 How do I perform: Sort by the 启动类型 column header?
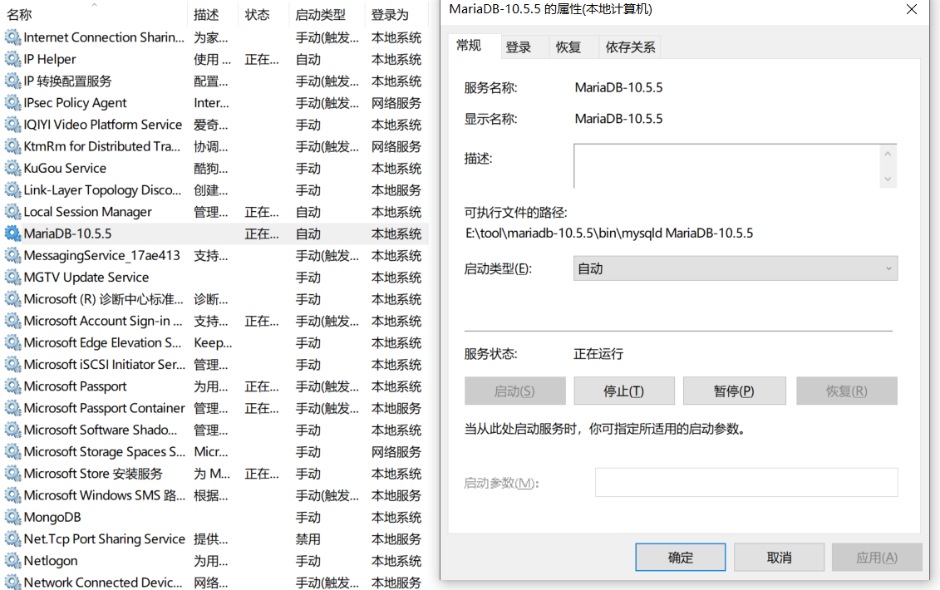[327, 14]
